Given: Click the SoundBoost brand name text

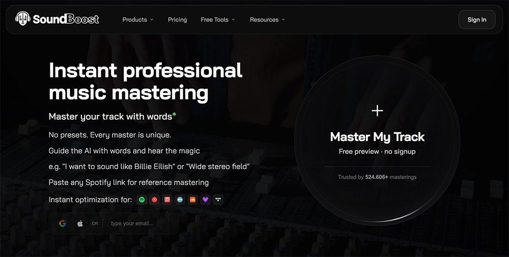Looking at the screenshot, I should coord(66,19).
